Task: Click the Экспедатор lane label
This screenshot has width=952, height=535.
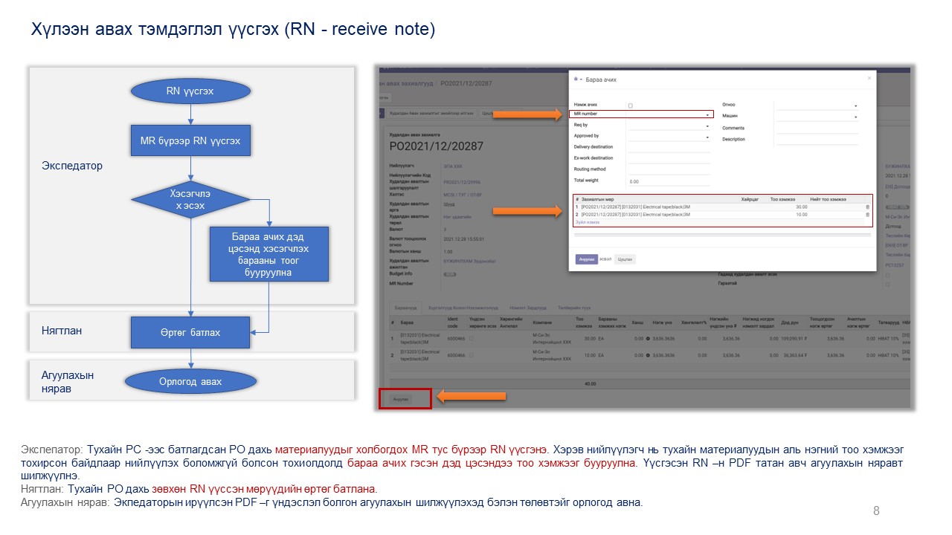Action: (72, 166)
